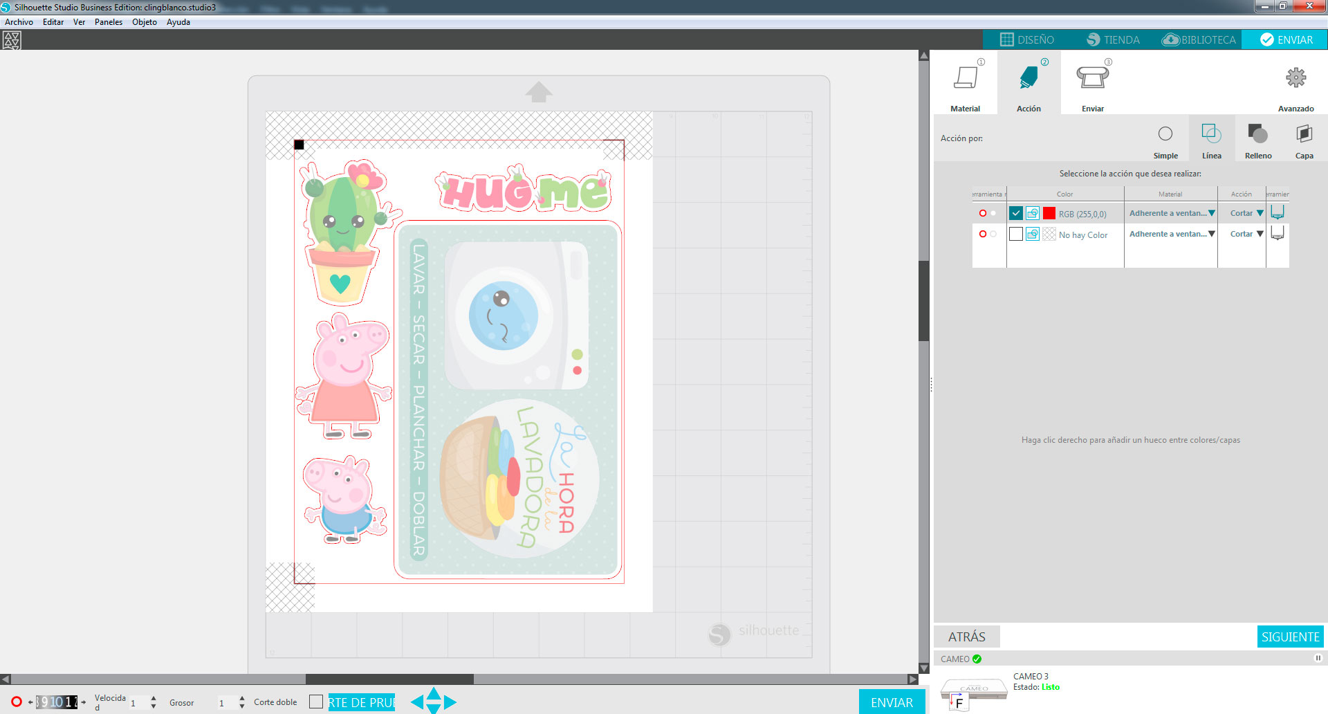Image resolution: width=1328 pixels, height=714 pixels.
Task: Click the blade depth number dial
Action: pyautogui.click(x=57, y=702)
